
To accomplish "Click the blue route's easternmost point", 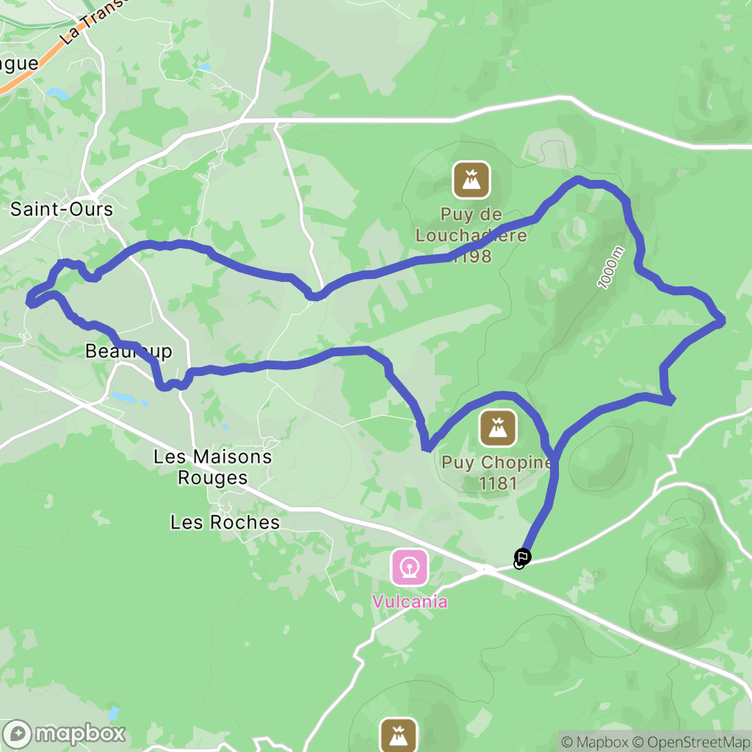I will tap(721, 322).
